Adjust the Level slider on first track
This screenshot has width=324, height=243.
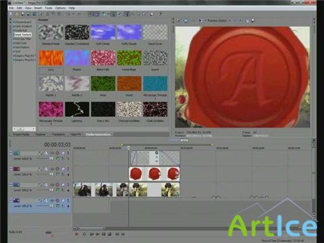click(x=51, y=159)
